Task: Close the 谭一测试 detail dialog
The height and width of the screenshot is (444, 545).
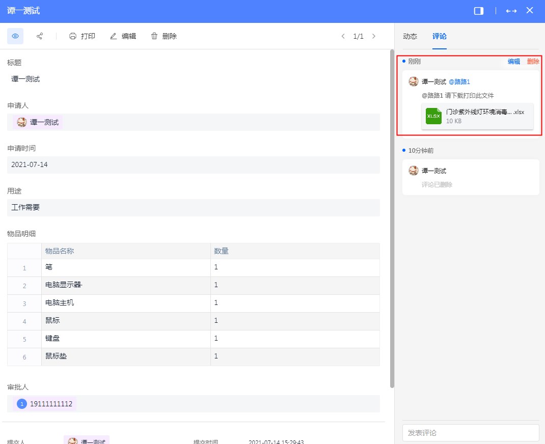Action: click(530, 11)
